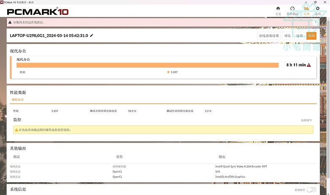Click the question mark help icon in warning banner
330x195 pixels.
coord(315,22)
